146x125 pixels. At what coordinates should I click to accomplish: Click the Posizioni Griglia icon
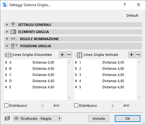pos(14,46)
